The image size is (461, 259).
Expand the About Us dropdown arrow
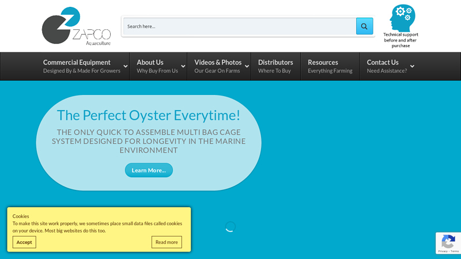pos(183,66)
